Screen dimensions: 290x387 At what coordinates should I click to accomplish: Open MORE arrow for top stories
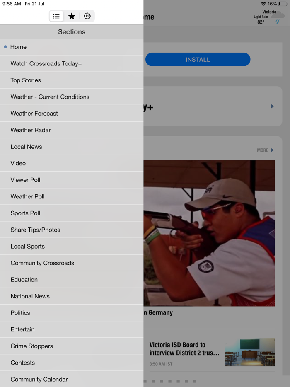pyautogui.click(x=266, y=150)
